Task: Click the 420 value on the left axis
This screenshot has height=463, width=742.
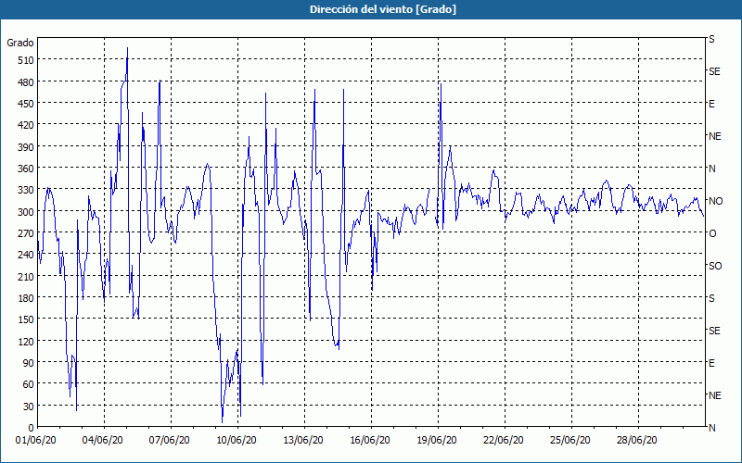Action: point(26,125)
